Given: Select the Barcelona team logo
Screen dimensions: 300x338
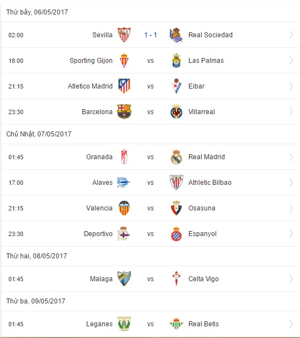Looking at the screenshot, I should click(x=124, y=112).
